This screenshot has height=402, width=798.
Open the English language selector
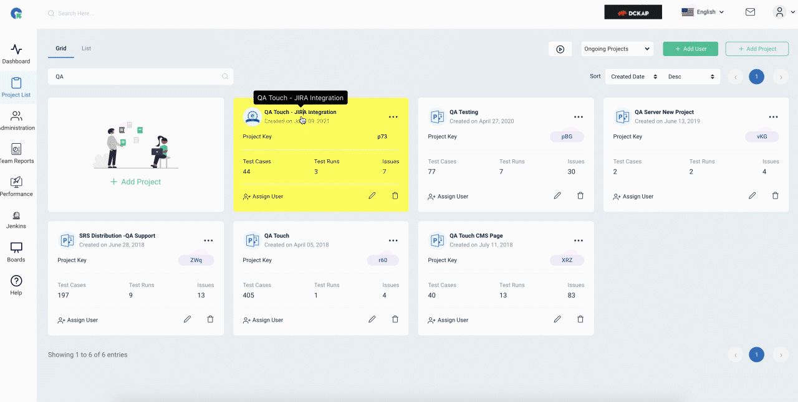pos(703,12)
